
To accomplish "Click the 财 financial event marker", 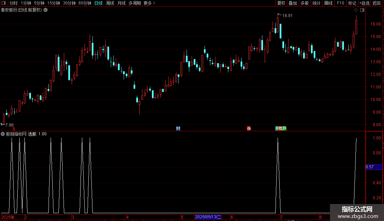I will point(178,129).
